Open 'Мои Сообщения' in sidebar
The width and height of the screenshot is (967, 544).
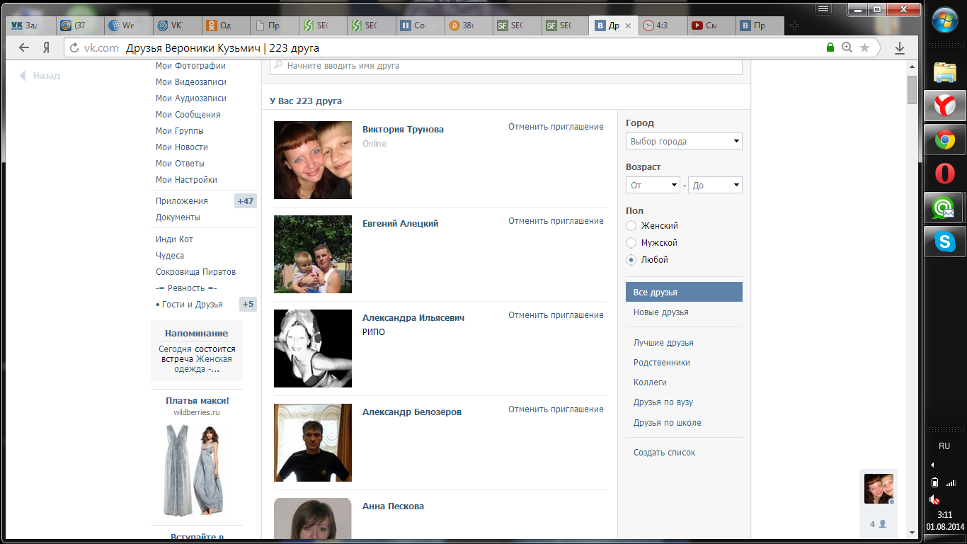click(x=188, y=115)
